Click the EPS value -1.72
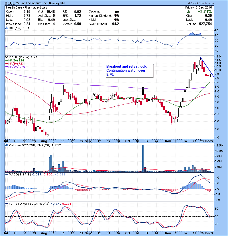 77,16
